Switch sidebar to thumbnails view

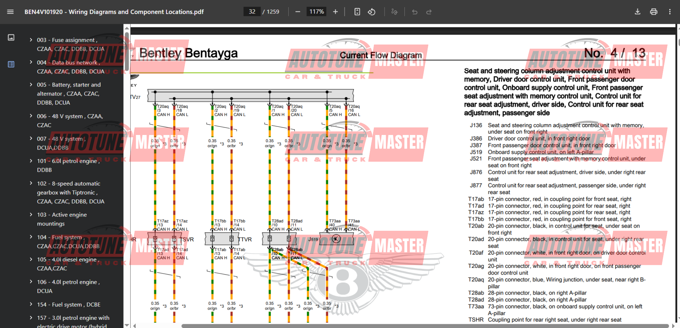tap(11, 37)
